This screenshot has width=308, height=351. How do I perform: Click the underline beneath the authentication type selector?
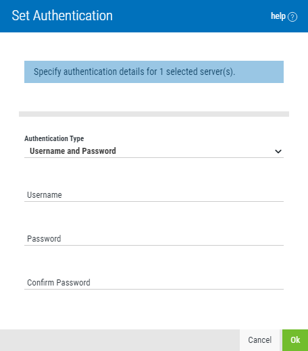(x=154, y=157)
